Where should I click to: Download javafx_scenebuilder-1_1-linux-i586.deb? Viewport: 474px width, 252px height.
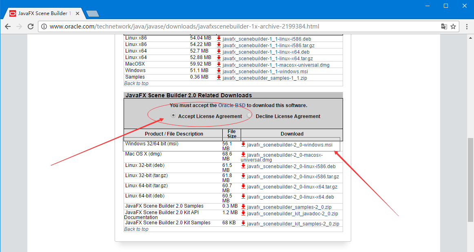[x=267, y=39]
